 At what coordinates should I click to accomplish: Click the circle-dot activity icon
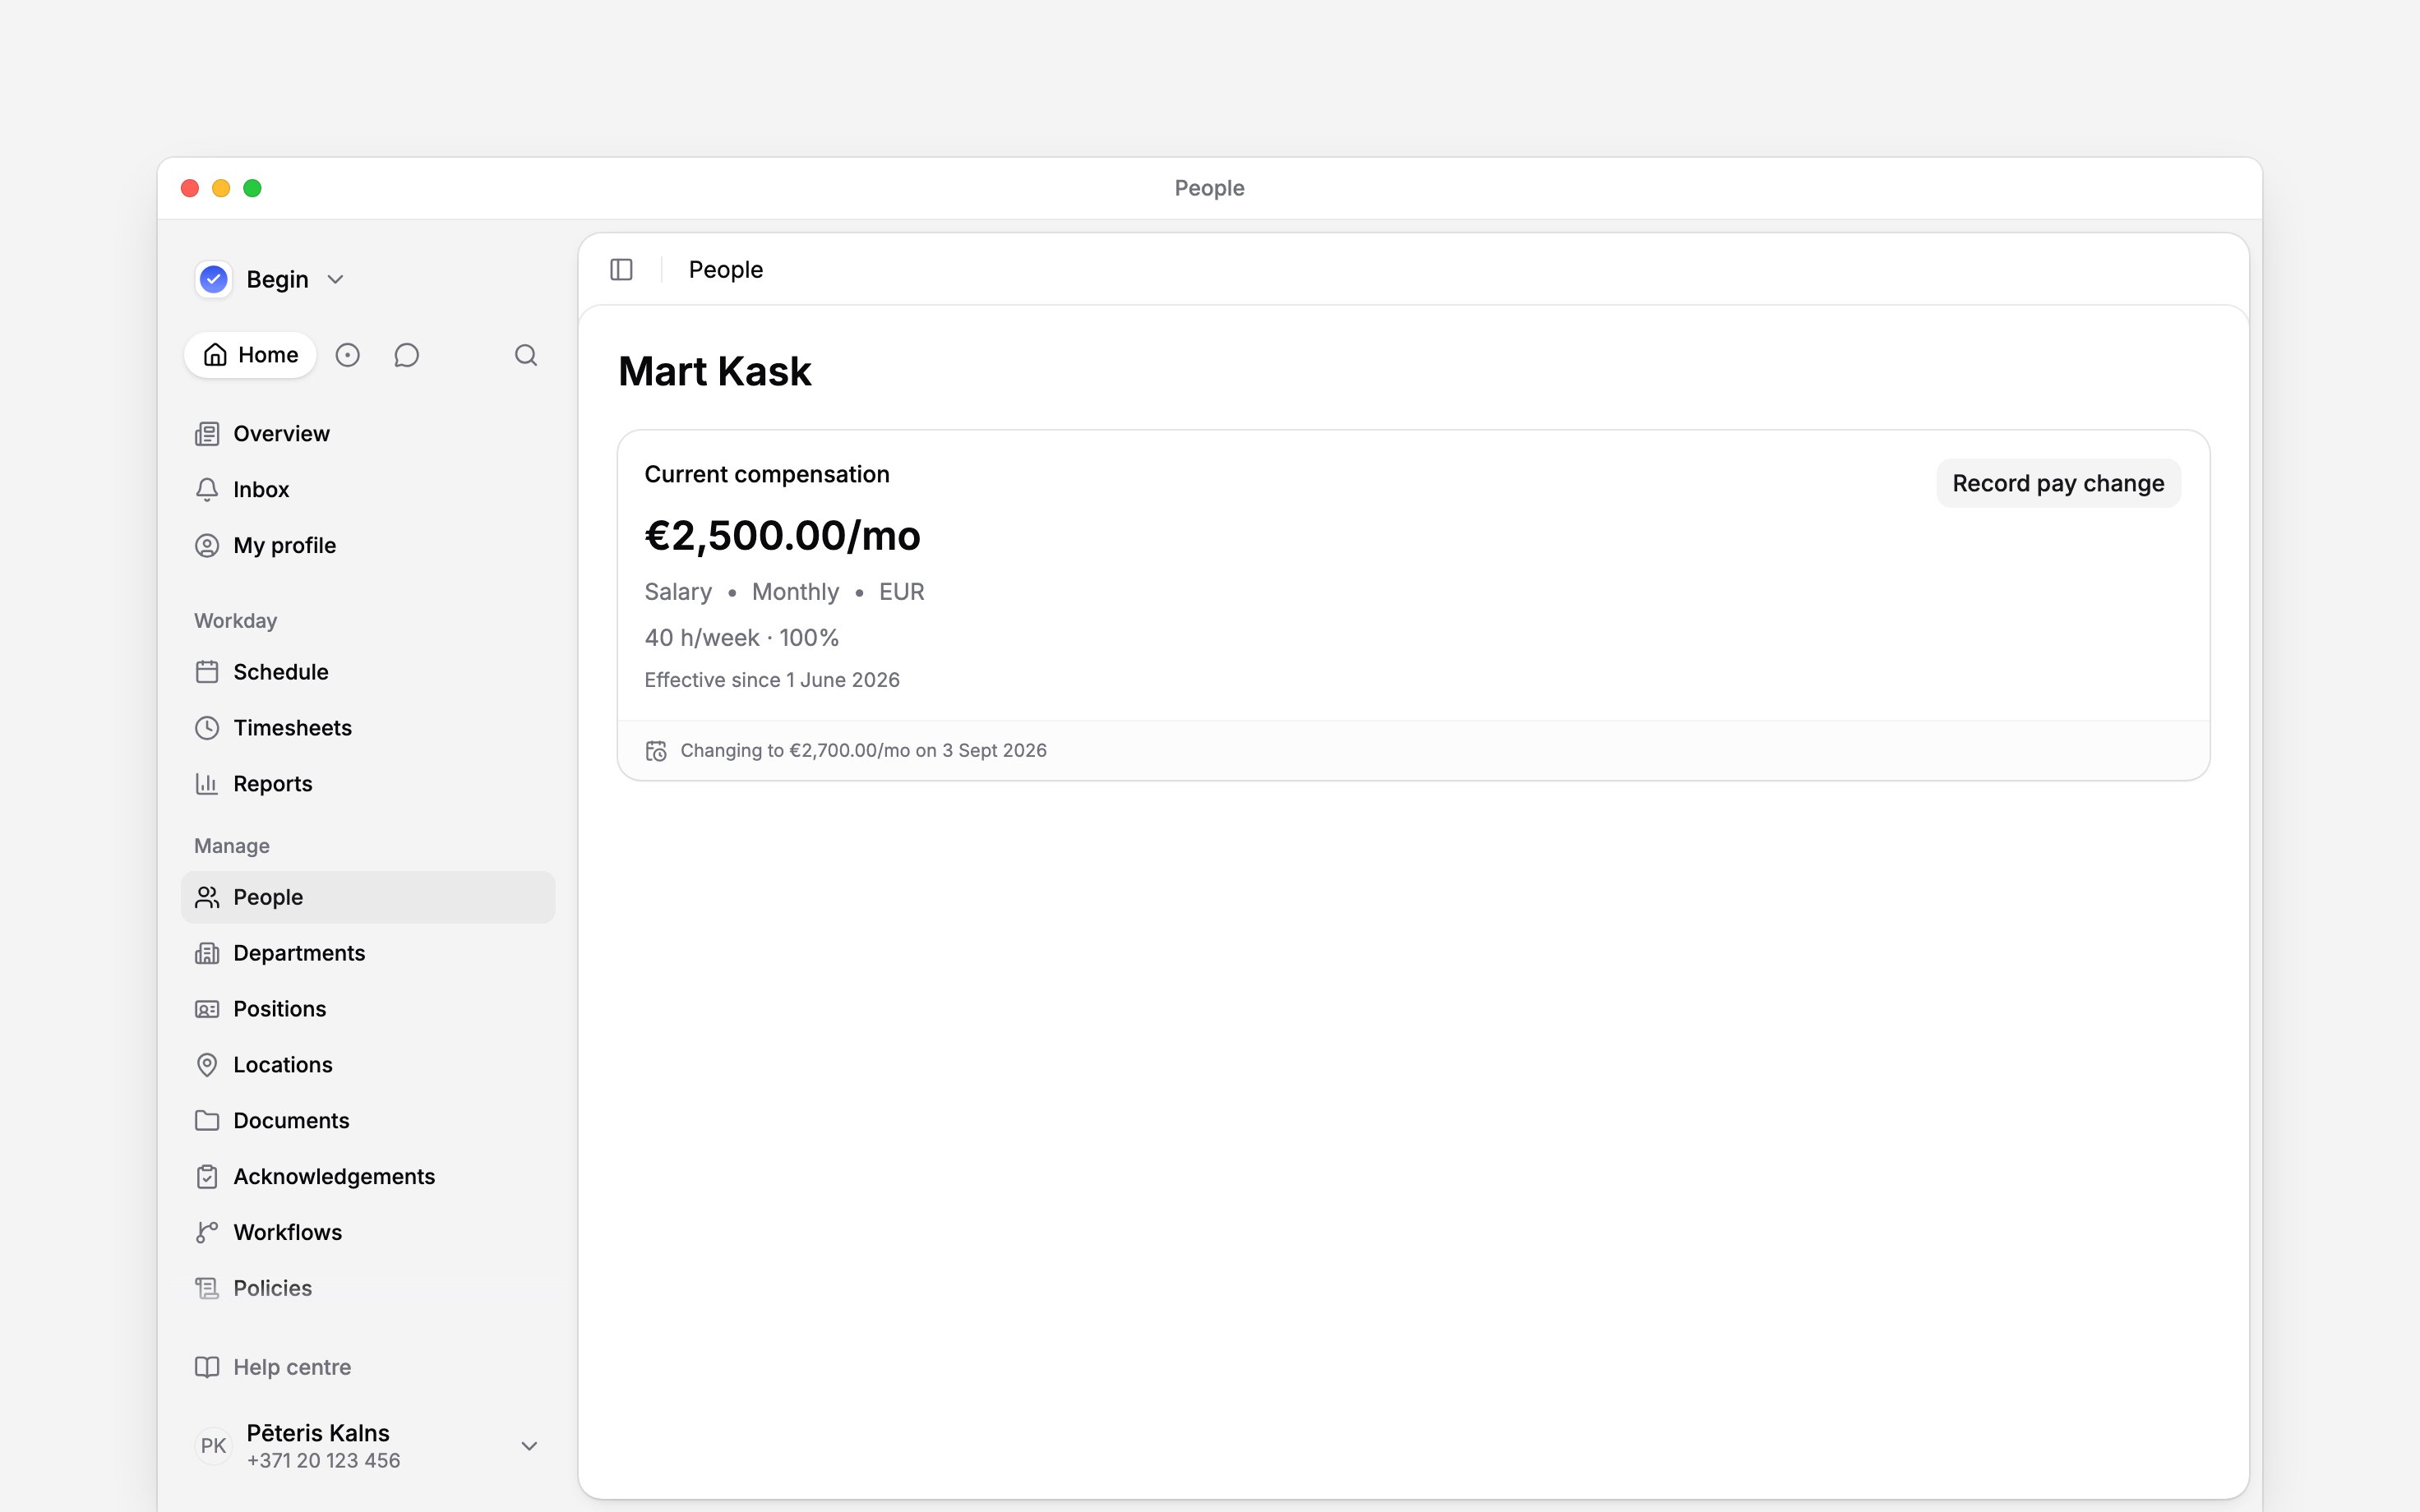pyautogui.click(x=347, y=355)
